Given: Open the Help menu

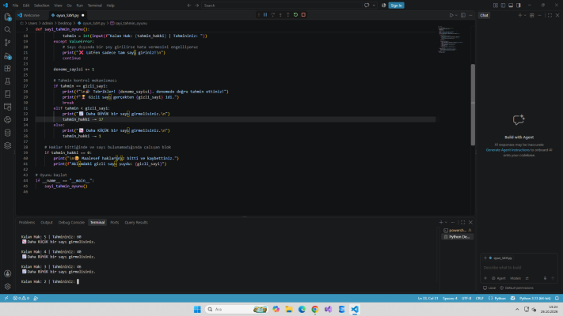Looking at the screenshot, I should click(111, 6).
